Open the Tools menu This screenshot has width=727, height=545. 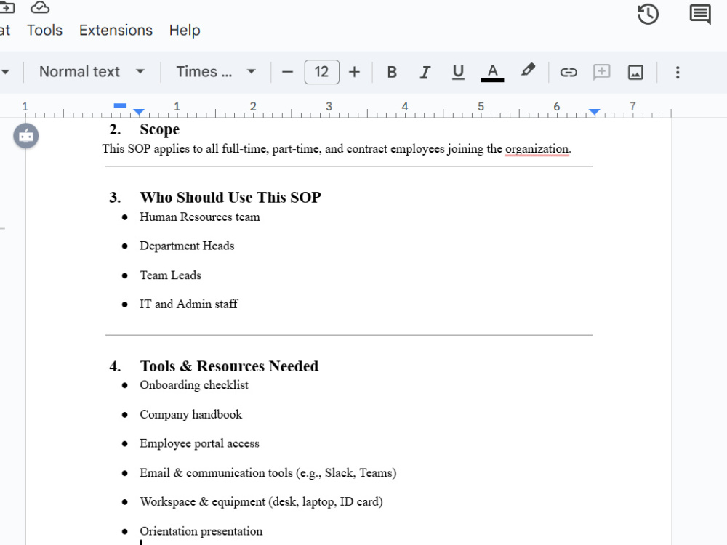click(x=44, y=30)
